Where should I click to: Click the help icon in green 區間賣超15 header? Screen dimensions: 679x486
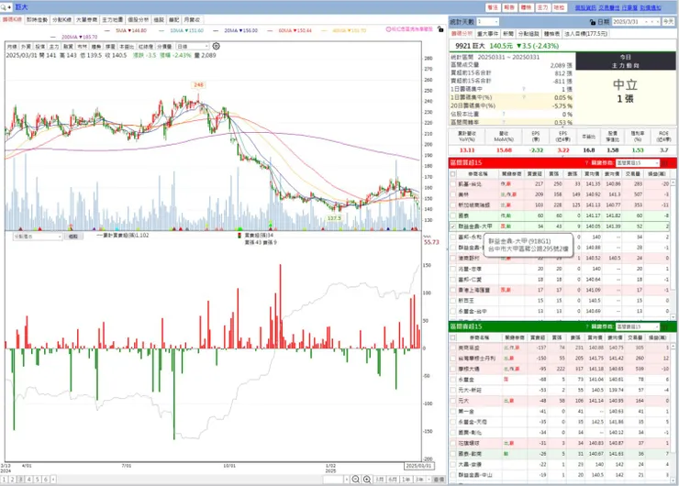coord(586,326)
